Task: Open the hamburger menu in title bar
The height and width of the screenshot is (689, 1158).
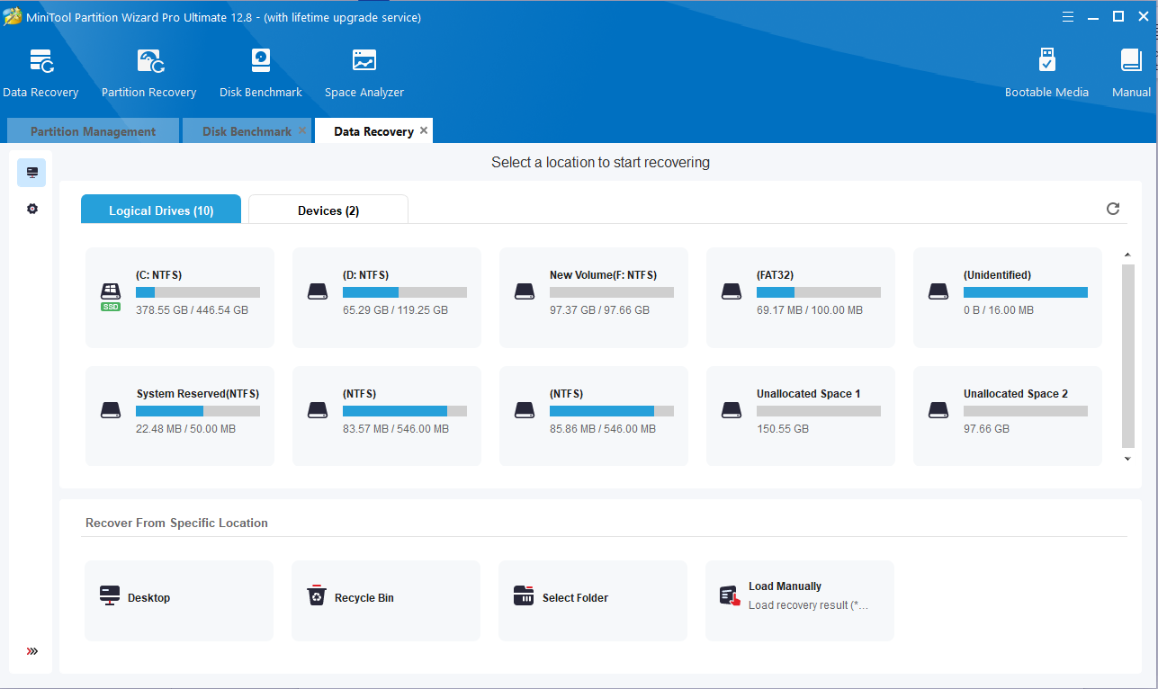Action: point(1068,16)
